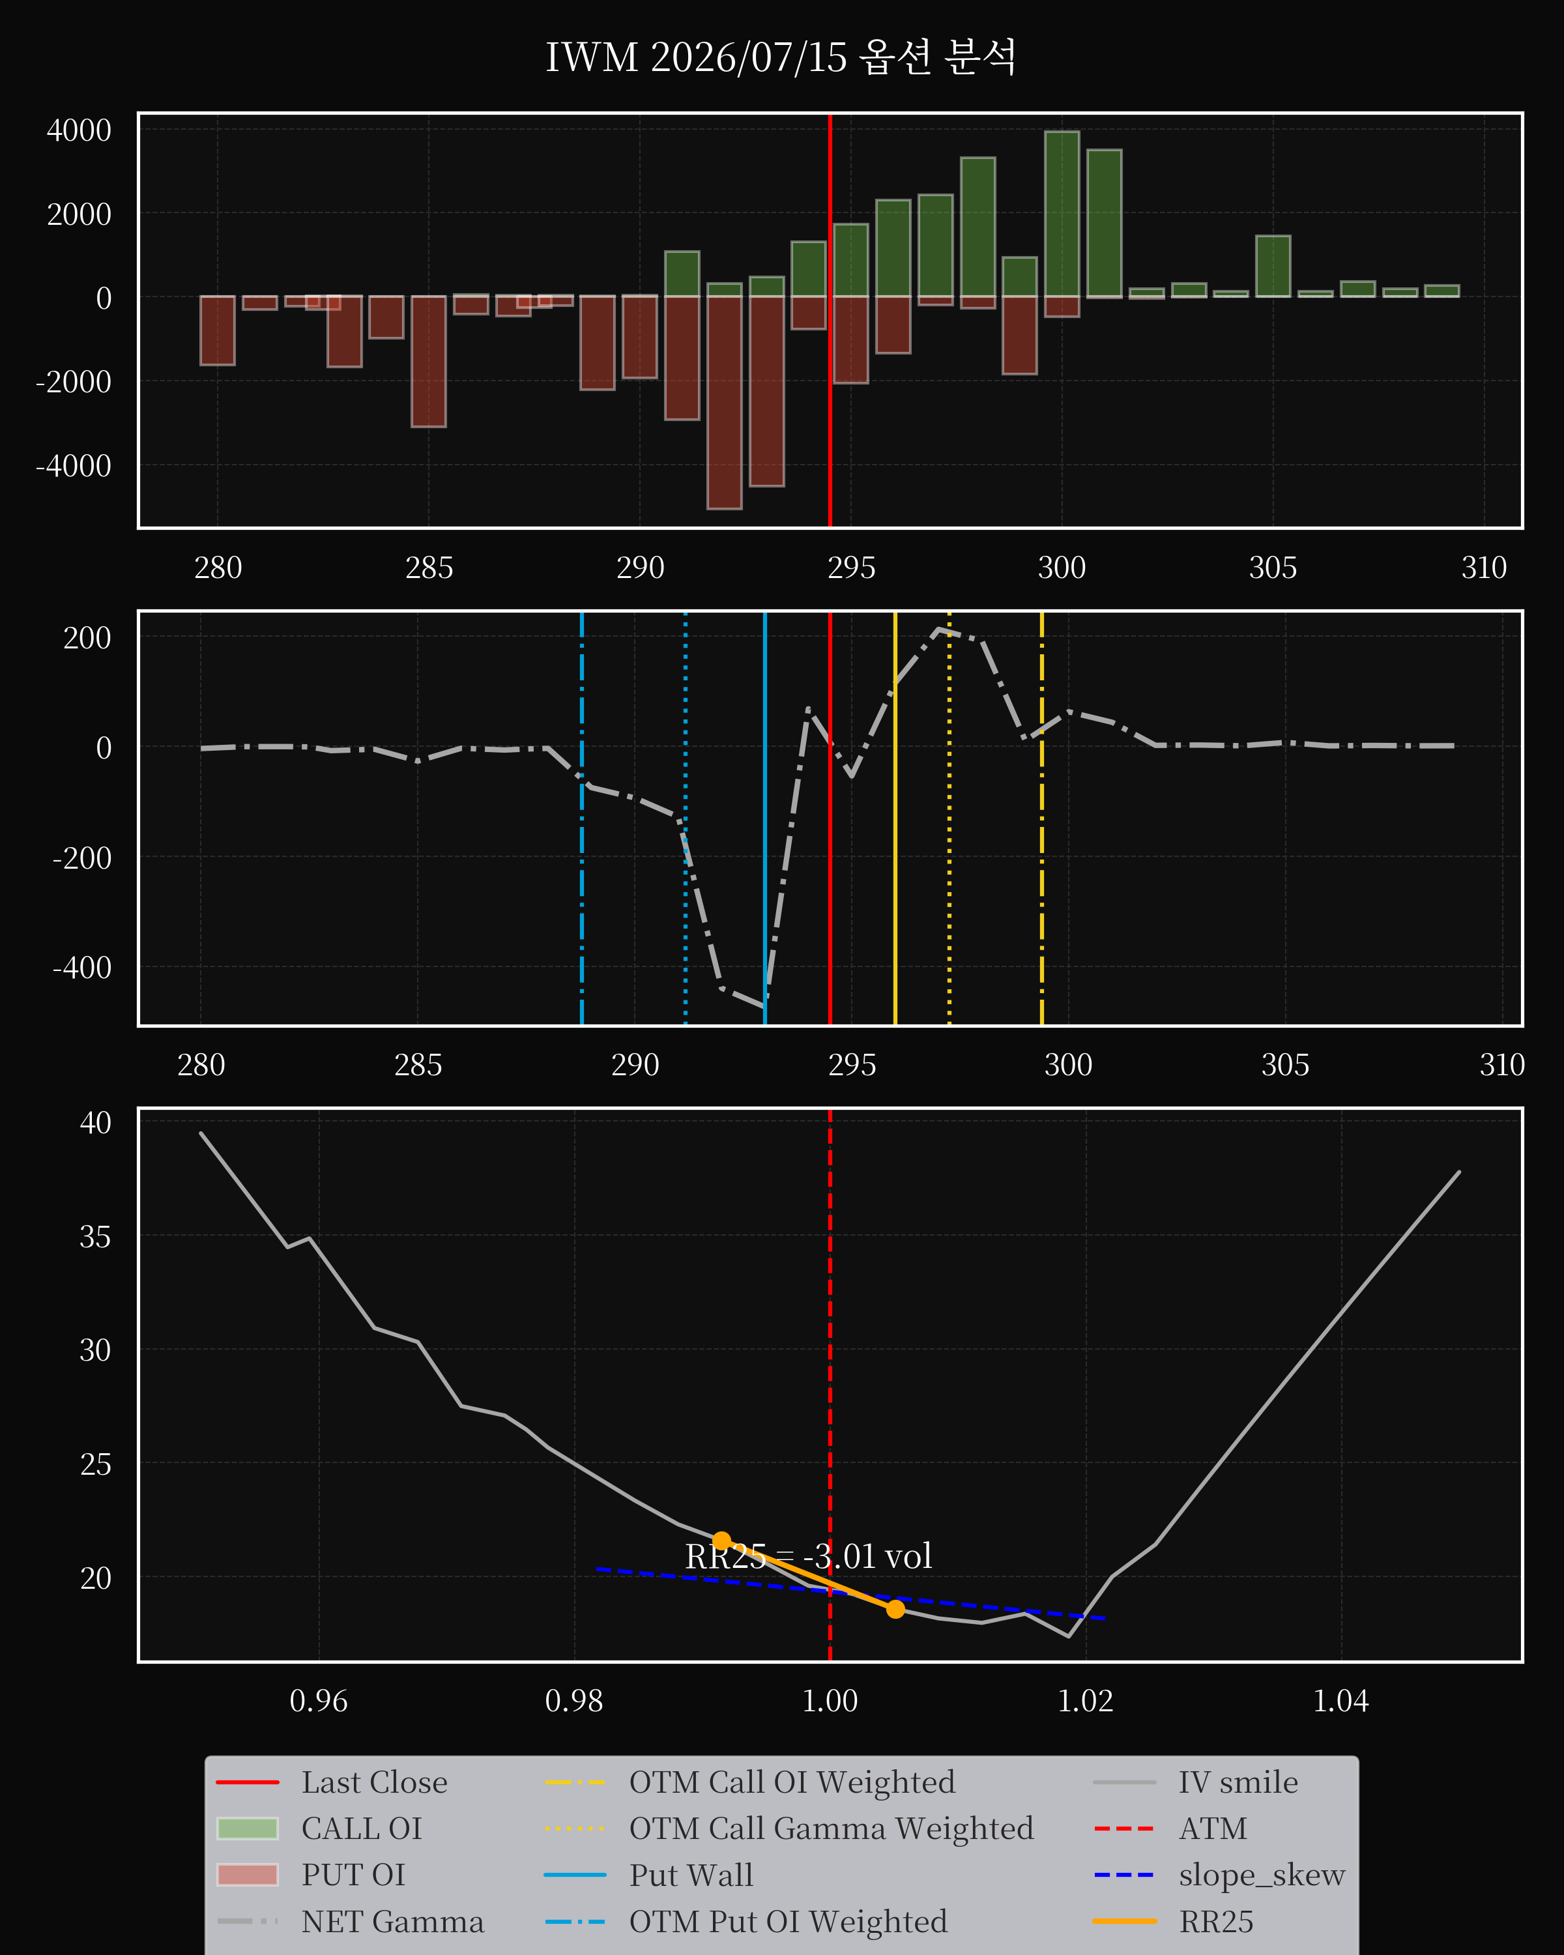Click the 200 y-axis label of the gamma chart

(87, 639)
